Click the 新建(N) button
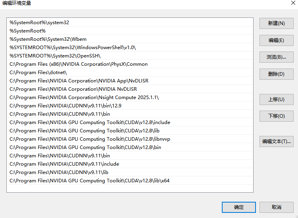Screen dimensions: 298x218 pyautogui.click(x=276, y=23)
